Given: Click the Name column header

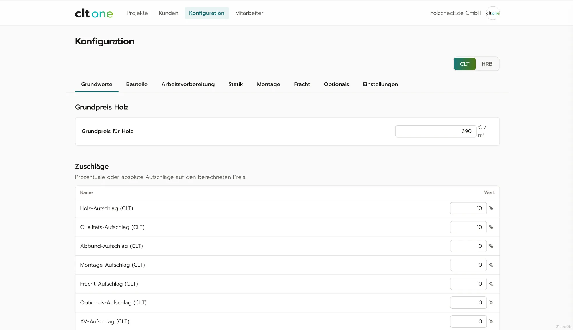Looking at the screenshot, I should 86,192.
